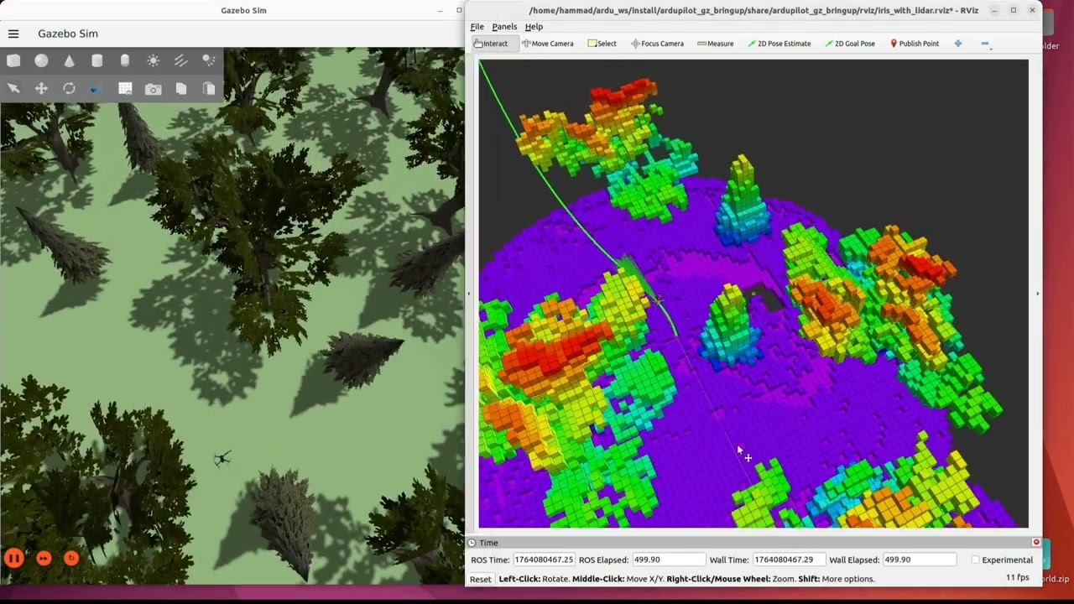The image size is (1074, 604).
Task: Insert a cylinder shape in Gazebo
Action: (x=97, y=60)
